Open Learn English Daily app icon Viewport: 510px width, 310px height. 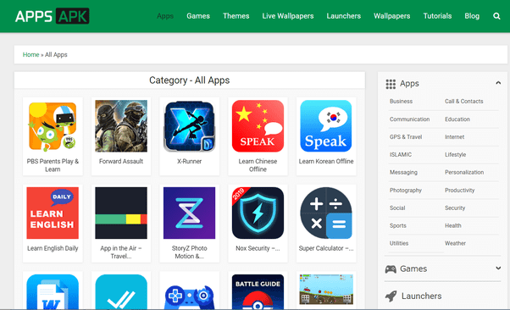pos(53,213)
